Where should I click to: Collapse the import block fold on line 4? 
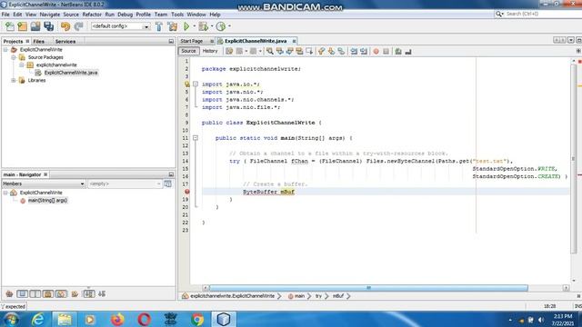pyautogui.click(x=196, y=84)
